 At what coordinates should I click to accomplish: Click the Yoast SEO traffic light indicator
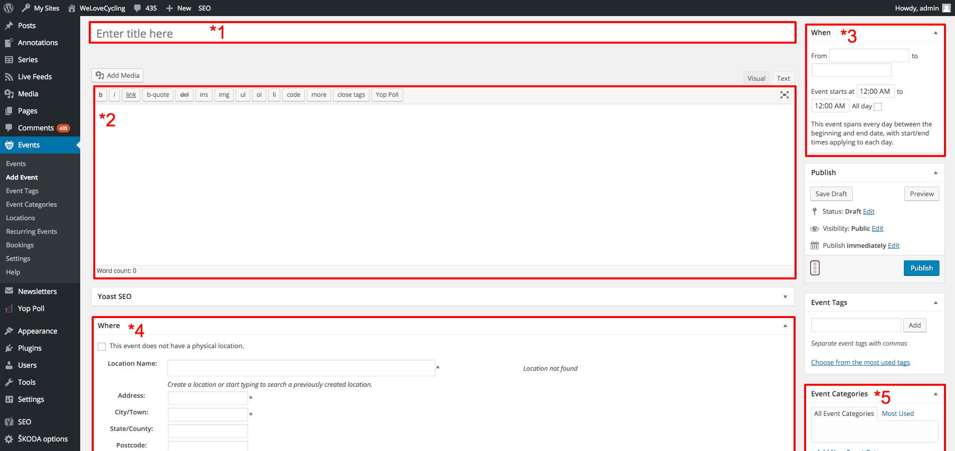tap(815, 268)
